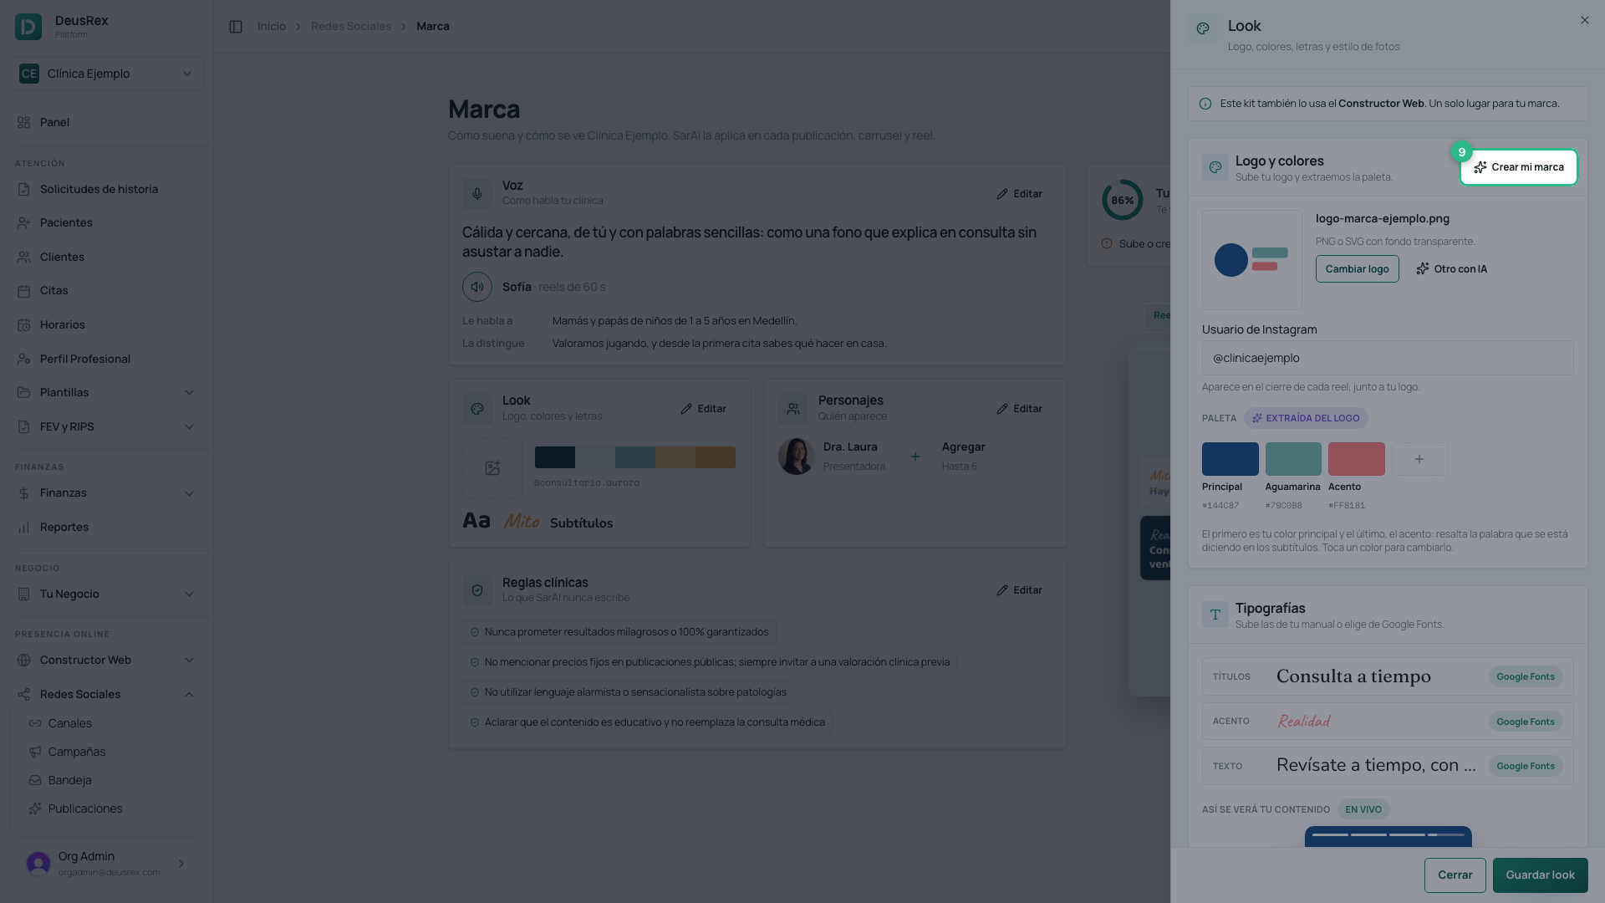Expand Tu Negocio menu
This screenshot has width=1605, height=903.
(x=106, y=594)
